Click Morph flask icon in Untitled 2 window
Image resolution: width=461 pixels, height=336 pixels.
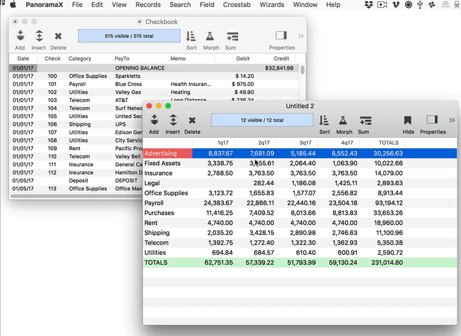click(343, 120)
